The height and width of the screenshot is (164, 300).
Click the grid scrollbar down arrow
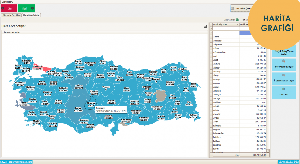tap(268, 151)
